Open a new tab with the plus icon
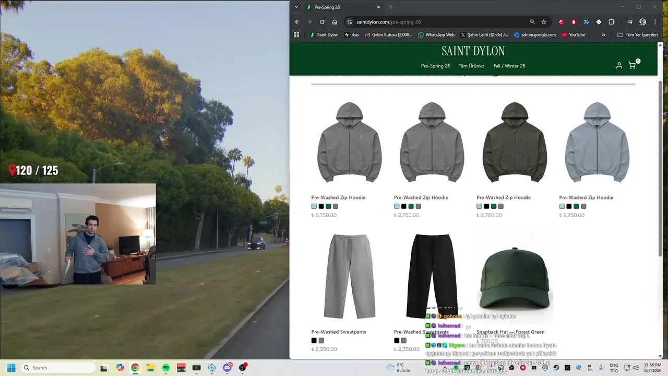 point(391,7)
